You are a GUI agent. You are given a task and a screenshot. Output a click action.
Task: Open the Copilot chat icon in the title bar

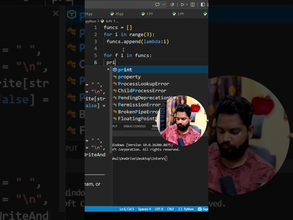(157, 5)
